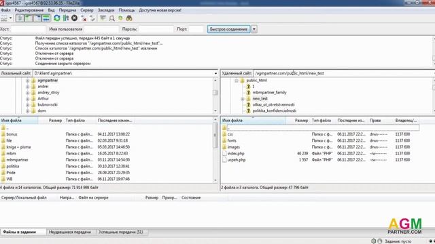
Task: Click Доступна новая версия! menu item
Action: (160, 10)
